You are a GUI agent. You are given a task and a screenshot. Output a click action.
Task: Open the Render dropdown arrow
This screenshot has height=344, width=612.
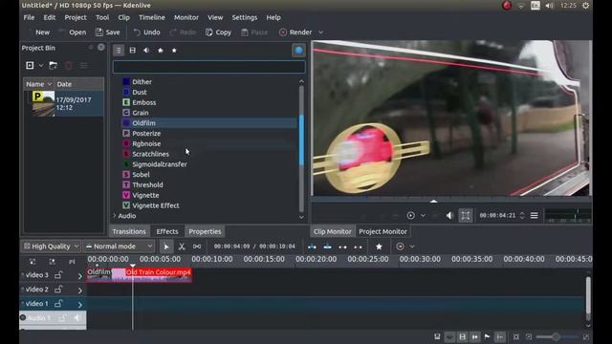[x=321, y=32]
